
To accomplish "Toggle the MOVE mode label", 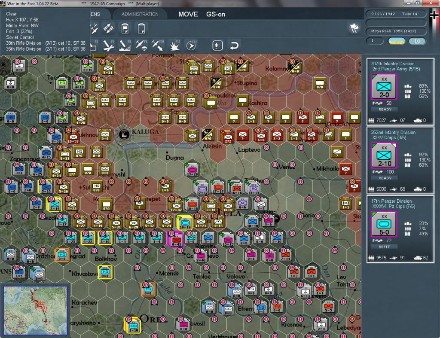I will point(188,14).
